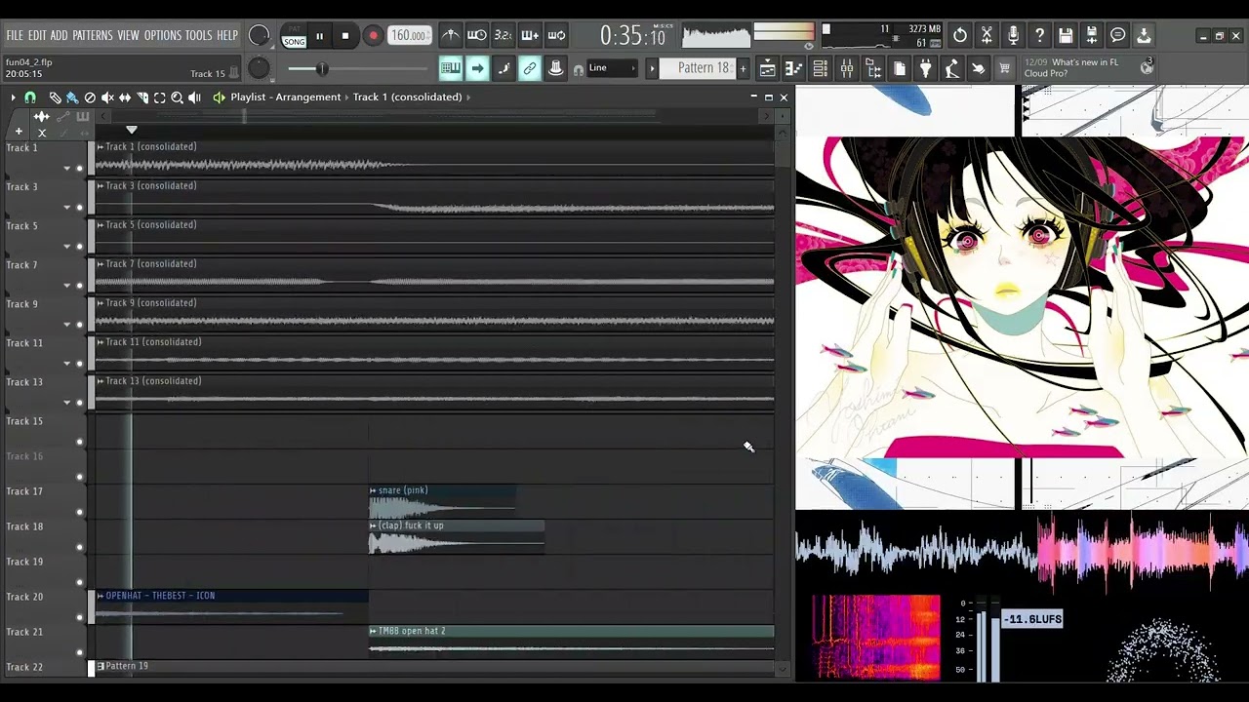
Task: Open the Channel rack view button
Action: coord(821,68)
